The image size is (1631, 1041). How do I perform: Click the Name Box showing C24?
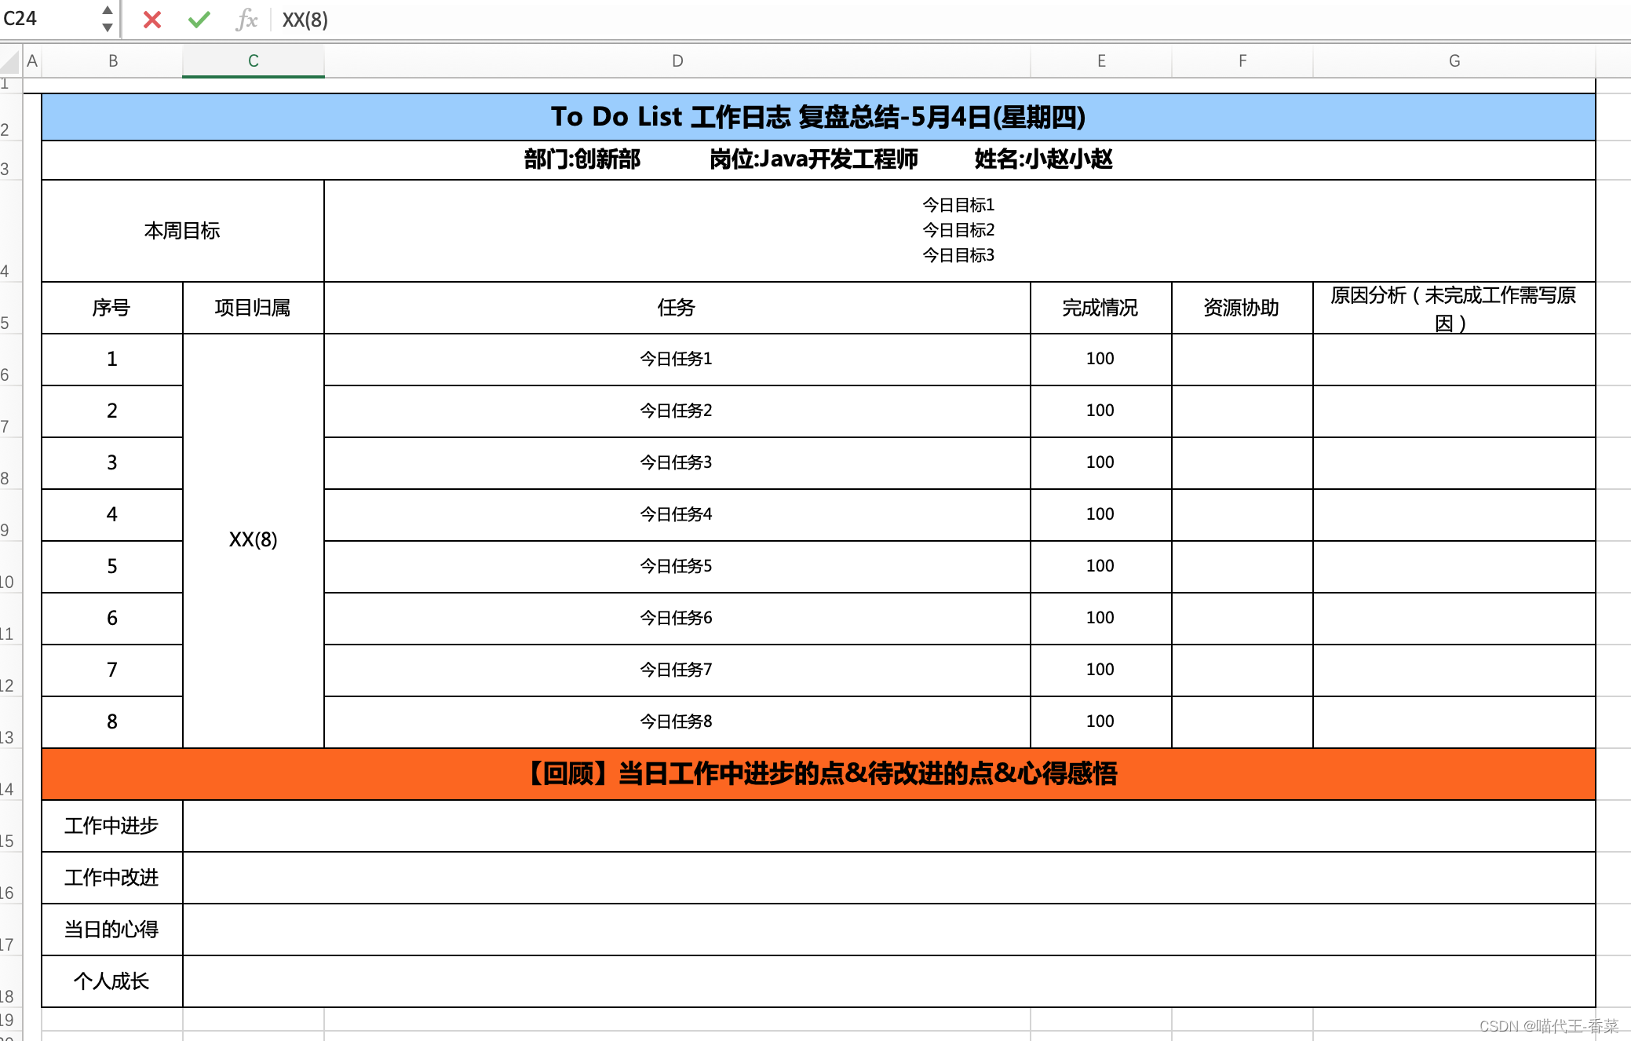tap(47, 19)
